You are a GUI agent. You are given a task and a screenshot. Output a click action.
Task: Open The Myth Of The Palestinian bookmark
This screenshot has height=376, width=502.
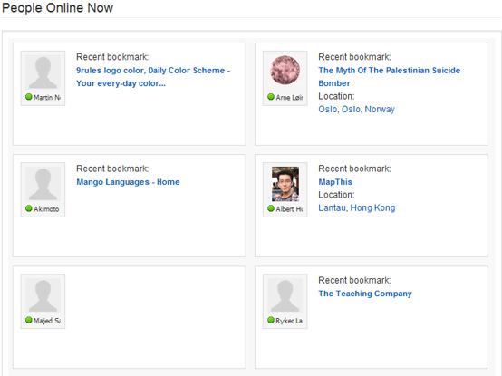390,77
